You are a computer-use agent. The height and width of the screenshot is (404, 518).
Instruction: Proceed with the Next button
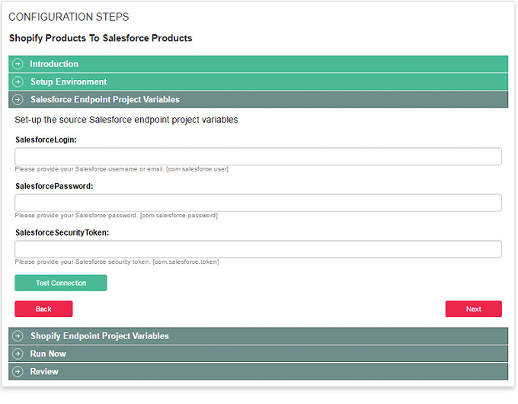(x=473, y=309)
